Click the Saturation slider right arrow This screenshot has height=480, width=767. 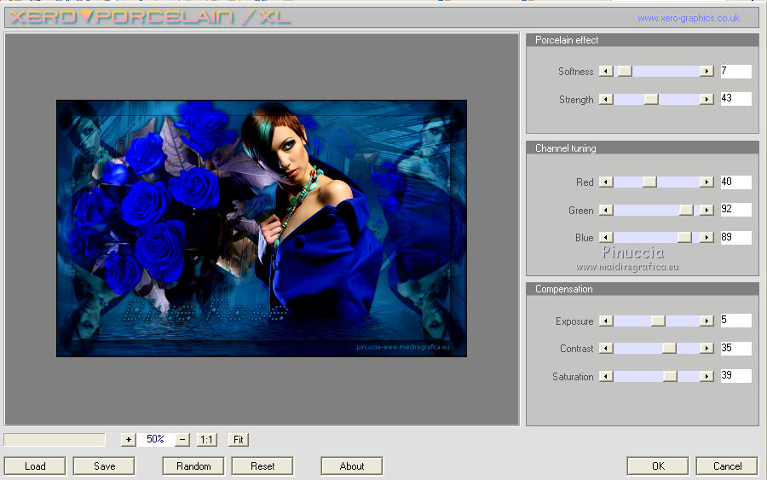click(706, 376)
